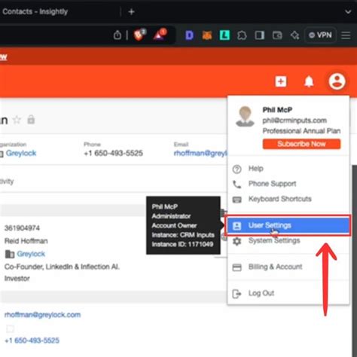Click the Co-Founder, LinkedIn title text

click(x=62, y=267)
